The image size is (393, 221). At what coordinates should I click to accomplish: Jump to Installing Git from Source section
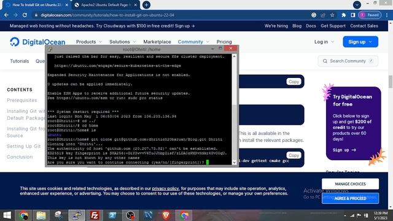[26, 132]
